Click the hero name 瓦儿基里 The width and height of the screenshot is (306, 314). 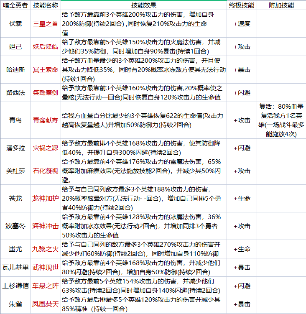pyautogui.click(x=15, y=267)
